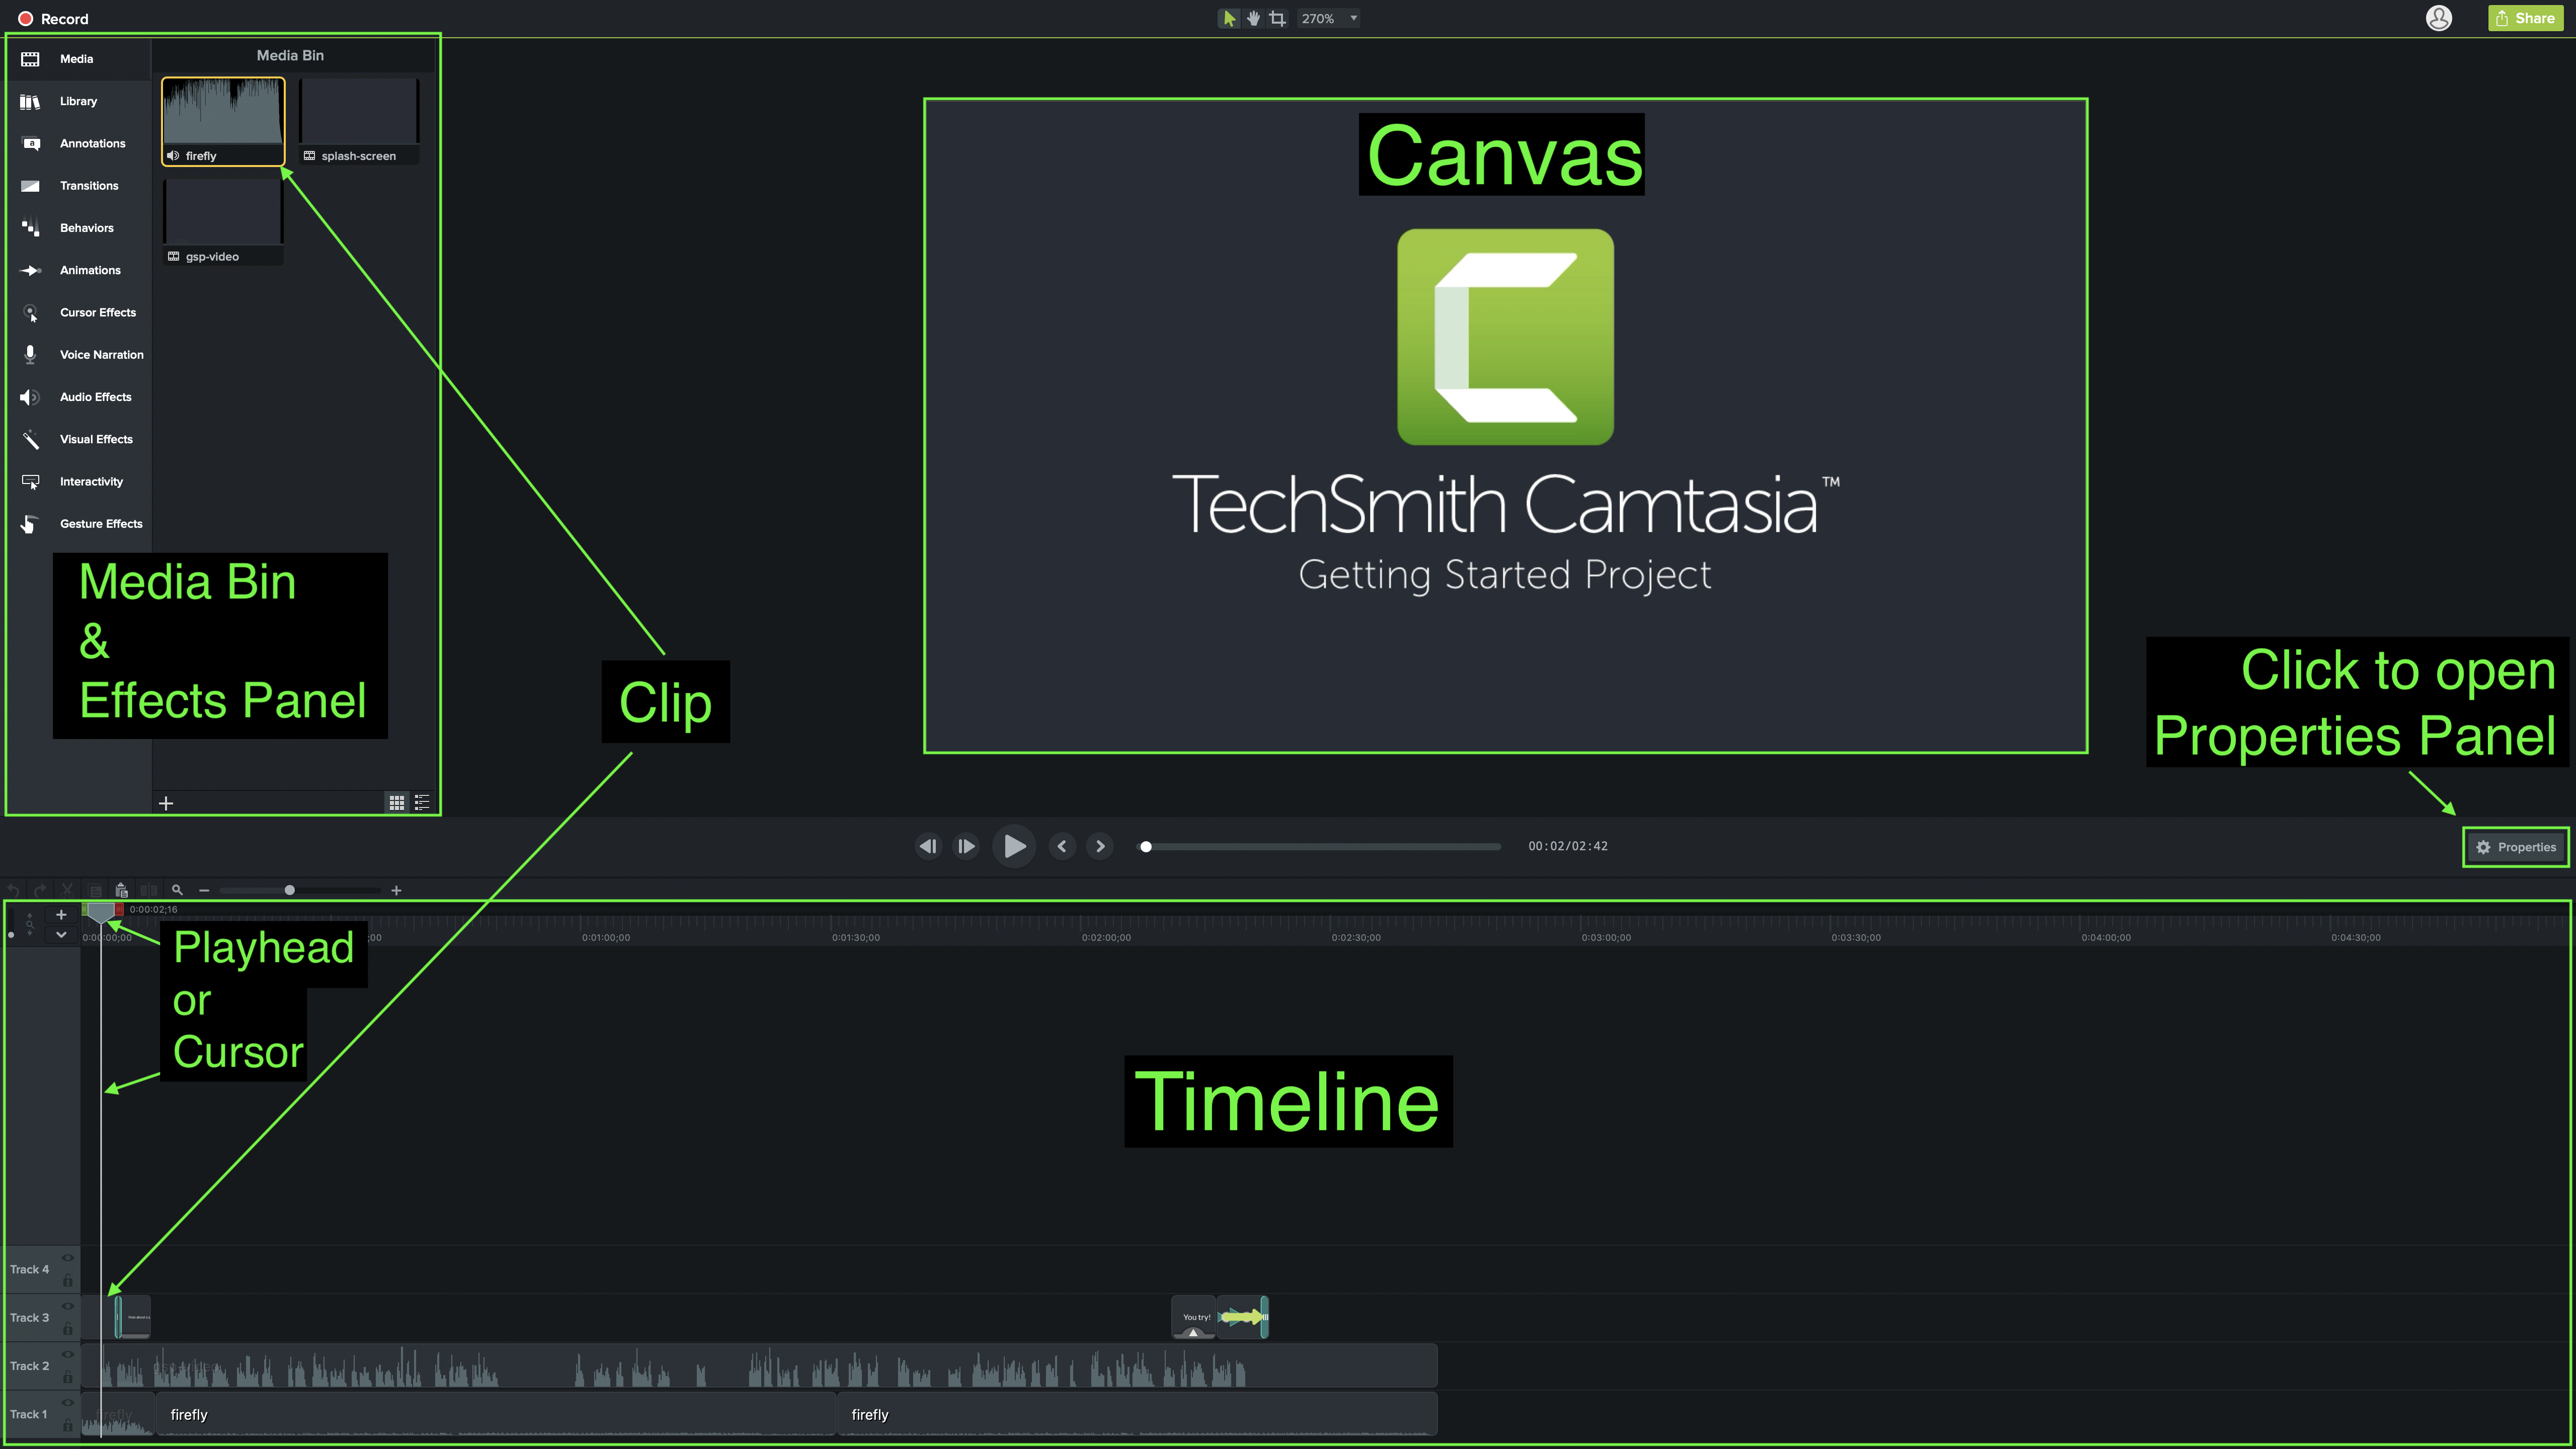The height and width of the screenshot is (1449, 2576).
Task: Open Voice Narration in sidebar
Action: (101, 354)
